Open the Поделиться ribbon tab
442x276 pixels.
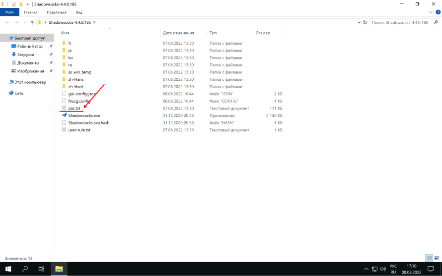[x=57, y=12]
